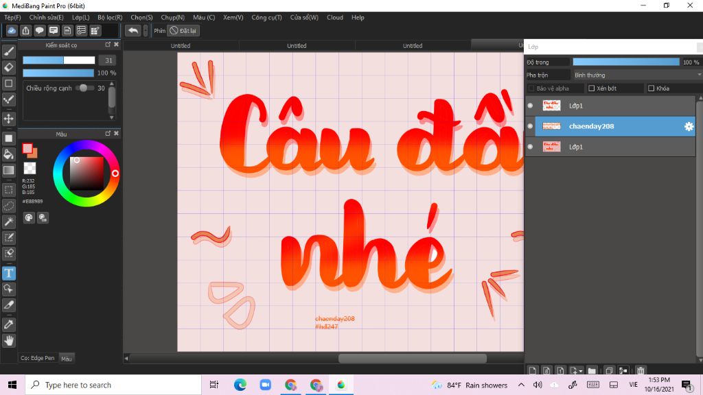Open the Bộ lọc(R) menu
This screenshot has width=703, height=395.
tap(110, 17)
